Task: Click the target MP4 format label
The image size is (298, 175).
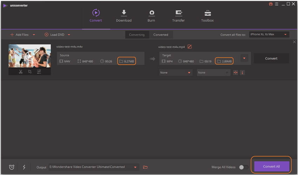Action: [167, 61]
